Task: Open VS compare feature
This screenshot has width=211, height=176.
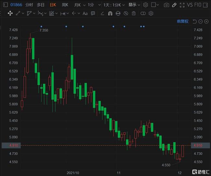Action: click(x=190, y=5)
